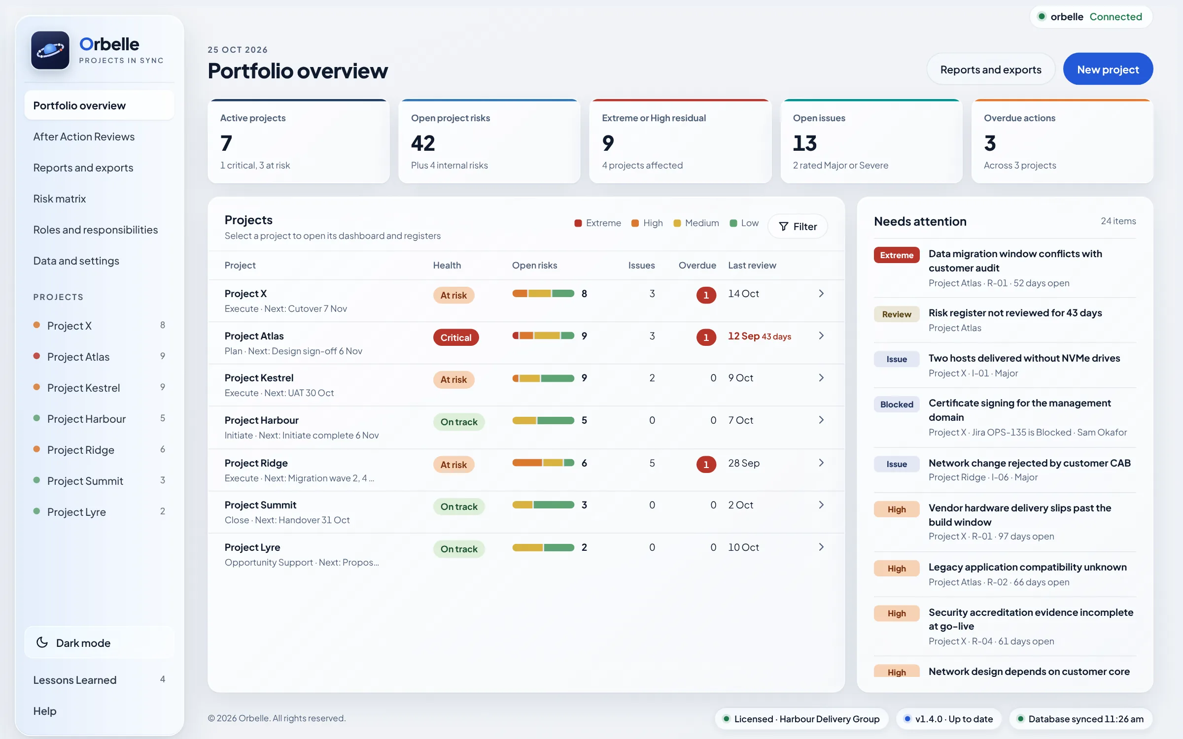Viewport: 1183px width, 739px height.
Task: Click the Project Ridge open risks bar
Action: click(x=543, y=463)
